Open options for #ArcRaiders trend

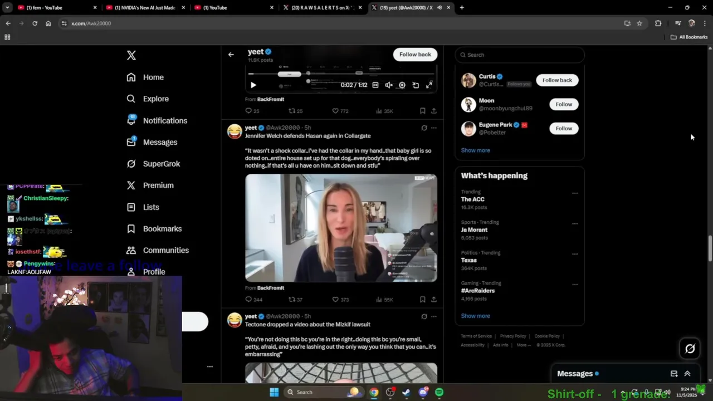(575, 285)
